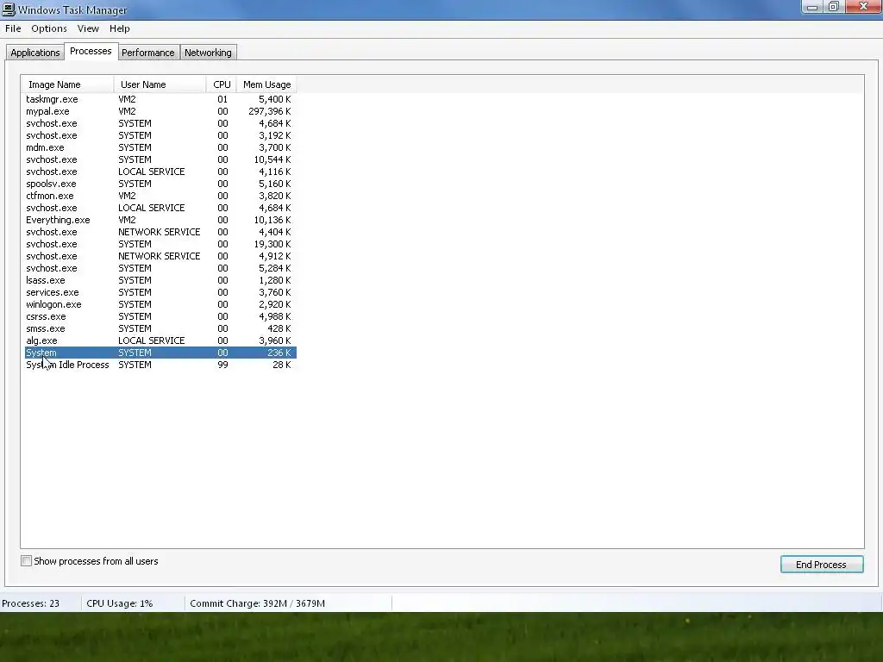
Task: Open the File menu
Action: point(13,28)
